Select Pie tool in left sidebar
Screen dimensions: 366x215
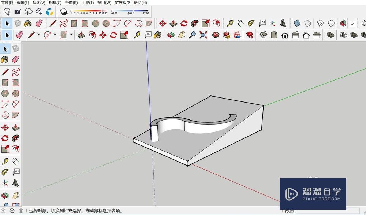click(x=16, y=115)
